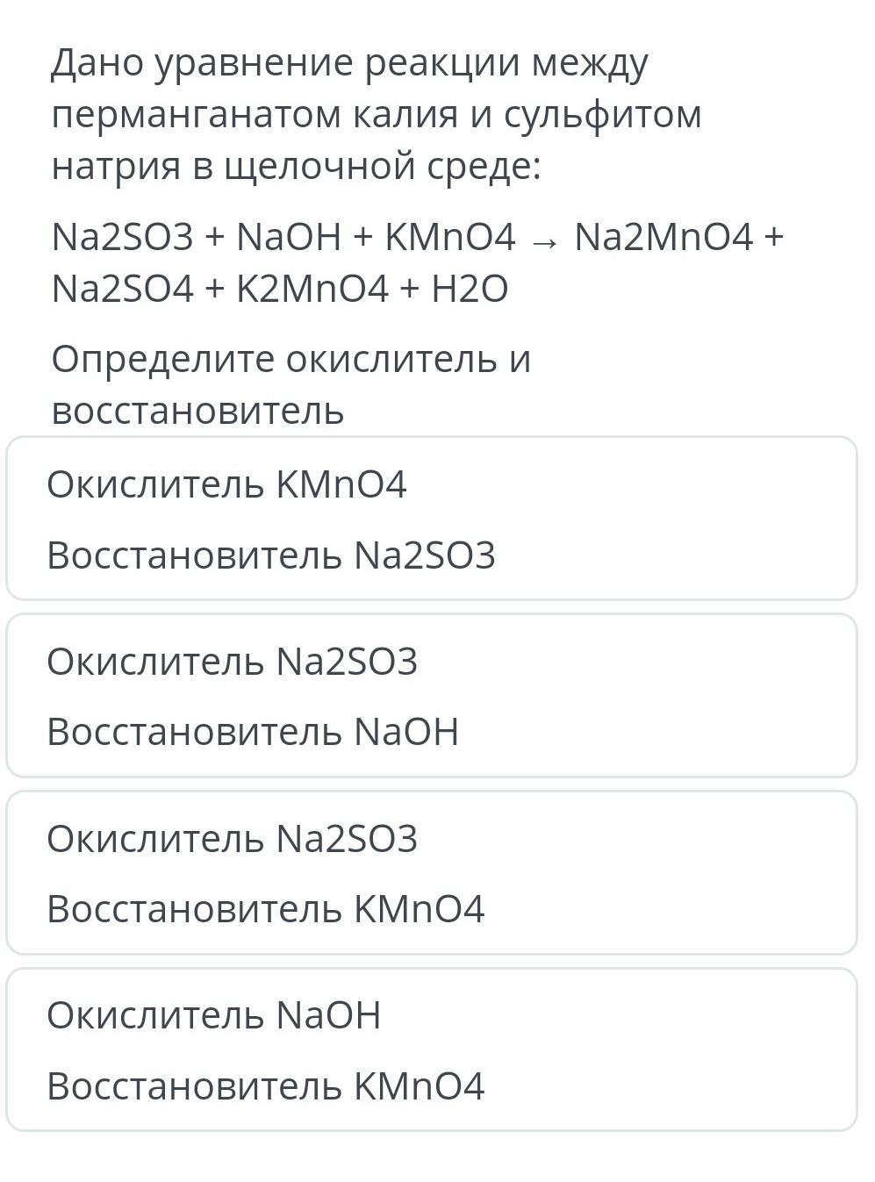Screen dimensions: 875x1182
Task: Click the prompt 'Определите окислитель и'
Action: (290, 359)
